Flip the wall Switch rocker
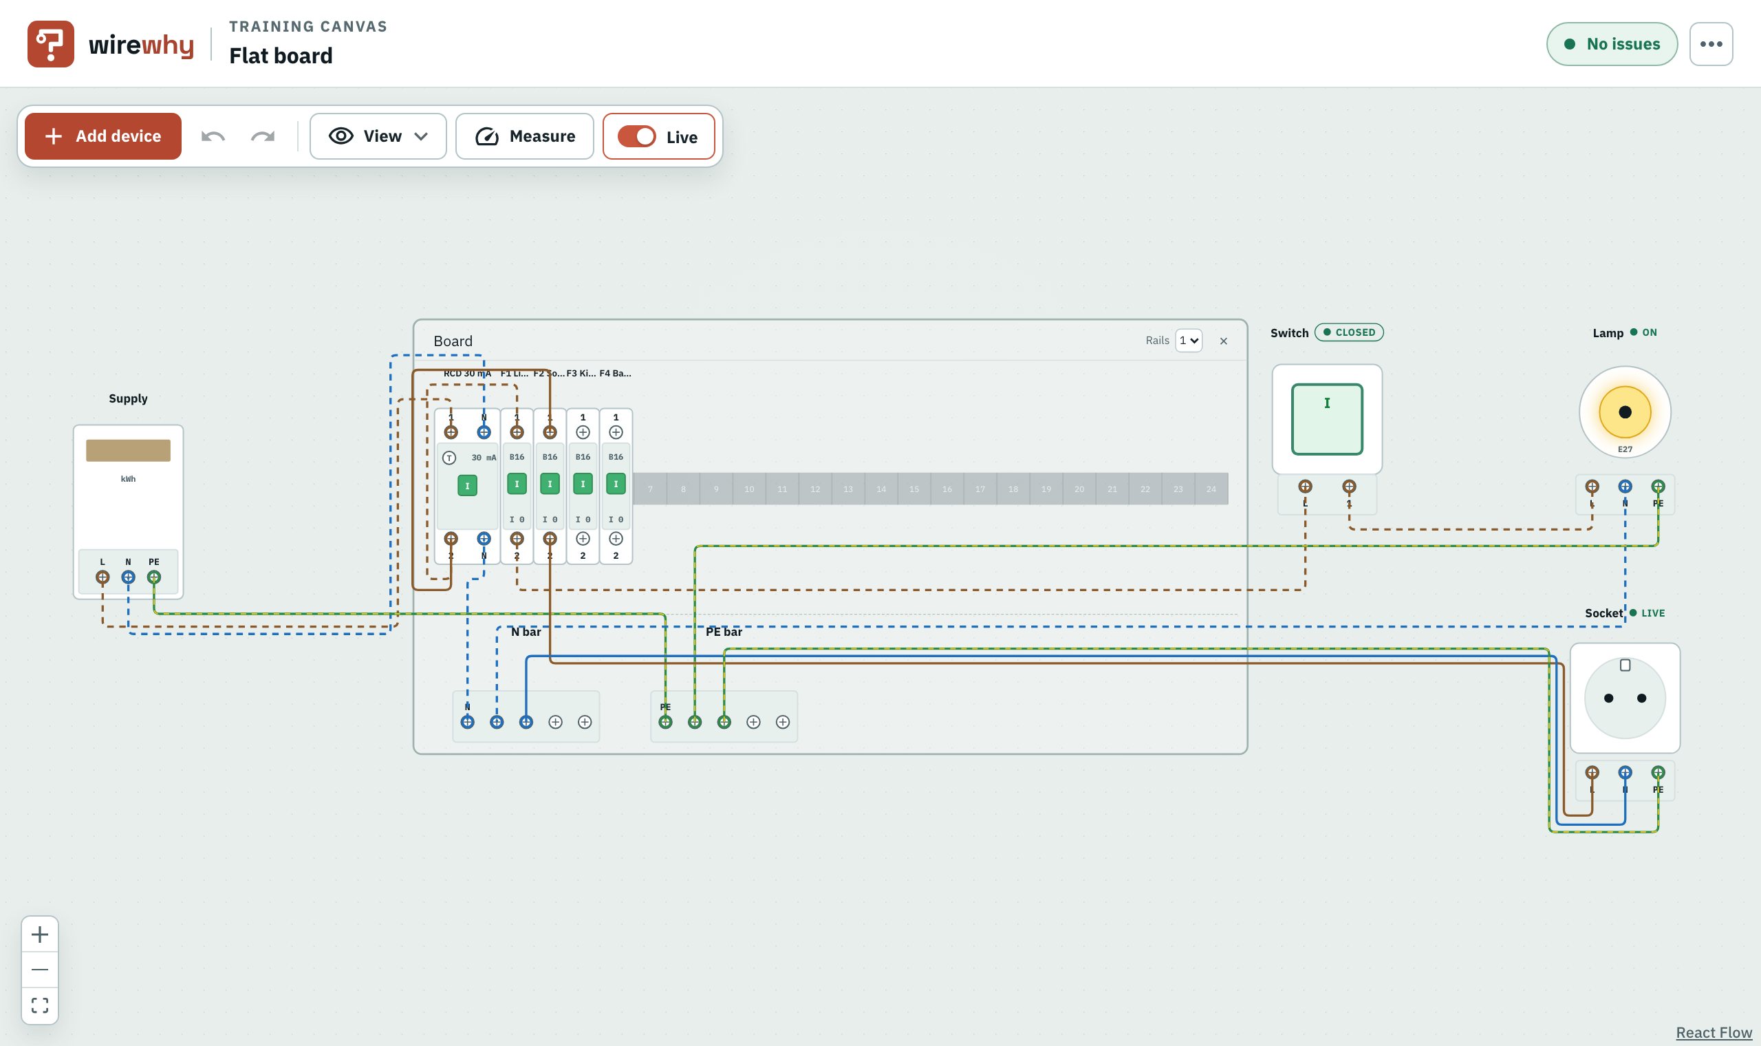This screenshot has height=1046, width=1761. (1327, 419)
